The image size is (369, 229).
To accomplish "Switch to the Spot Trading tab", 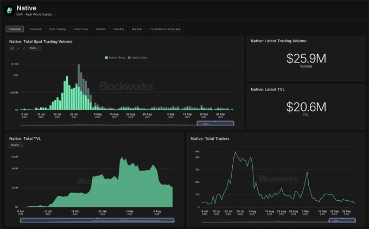I will [x=58, y=29].
